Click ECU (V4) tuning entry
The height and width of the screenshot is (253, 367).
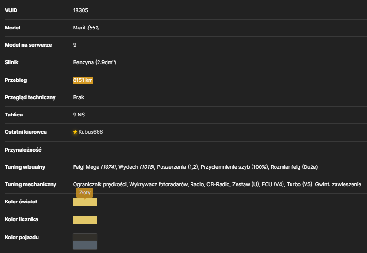point(273,184)
